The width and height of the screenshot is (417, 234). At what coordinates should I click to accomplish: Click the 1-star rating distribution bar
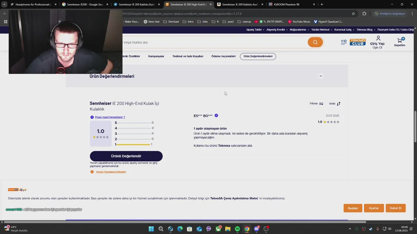(134, 144)
